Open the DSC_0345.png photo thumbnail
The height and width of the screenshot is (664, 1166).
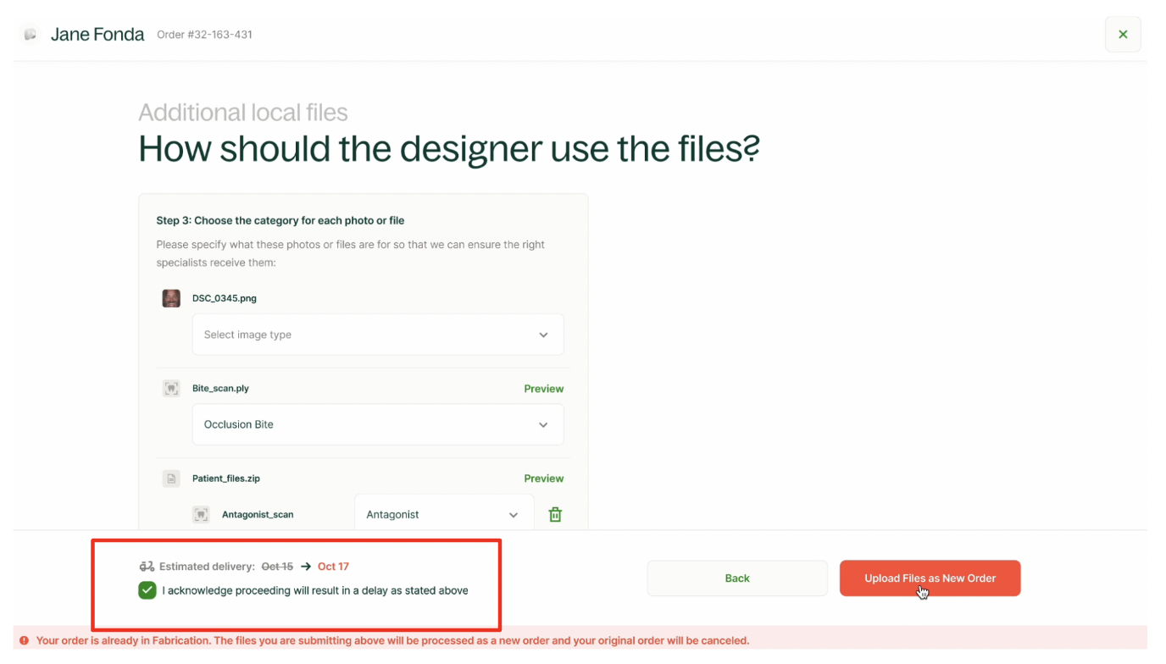171,298
